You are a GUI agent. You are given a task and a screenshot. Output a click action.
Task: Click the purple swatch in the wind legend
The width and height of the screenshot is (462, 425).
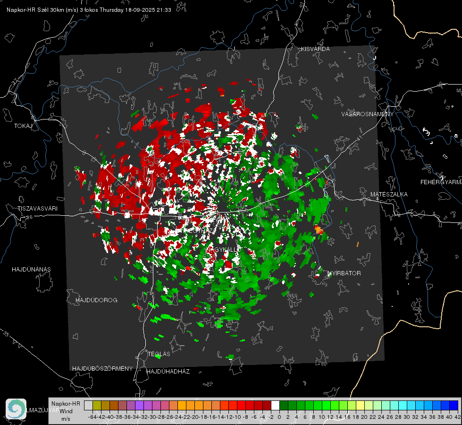click(x=139, y=406)
